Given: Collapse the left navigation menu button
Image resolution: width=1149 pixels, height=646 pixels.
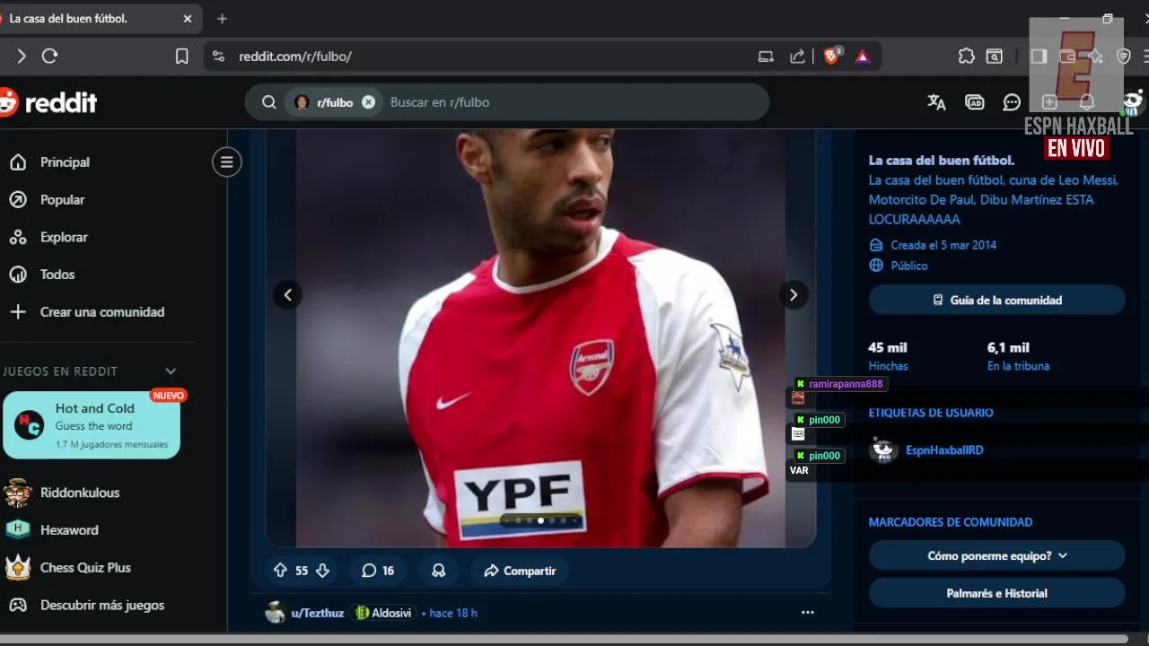Looking at the screenshot, I should [x=226, y=162].
